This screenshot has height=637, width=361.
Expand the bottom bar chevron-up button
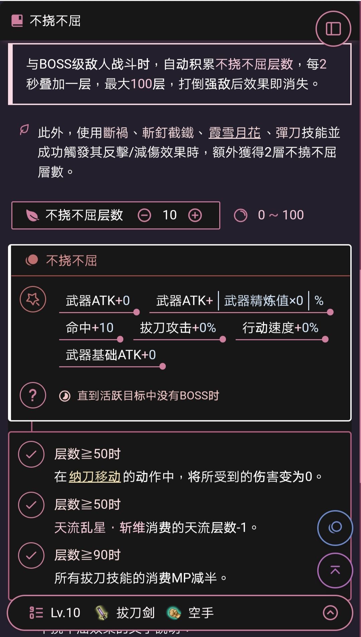330,613
